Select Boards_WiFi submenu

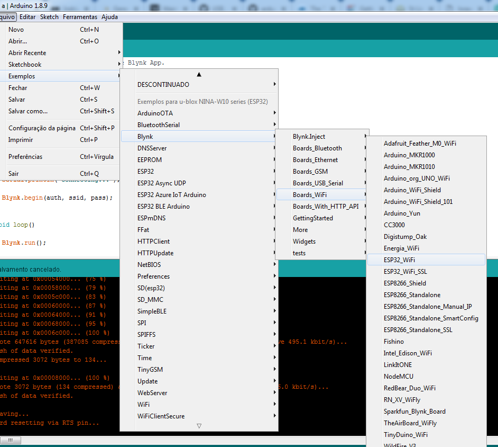click(322, 195)
